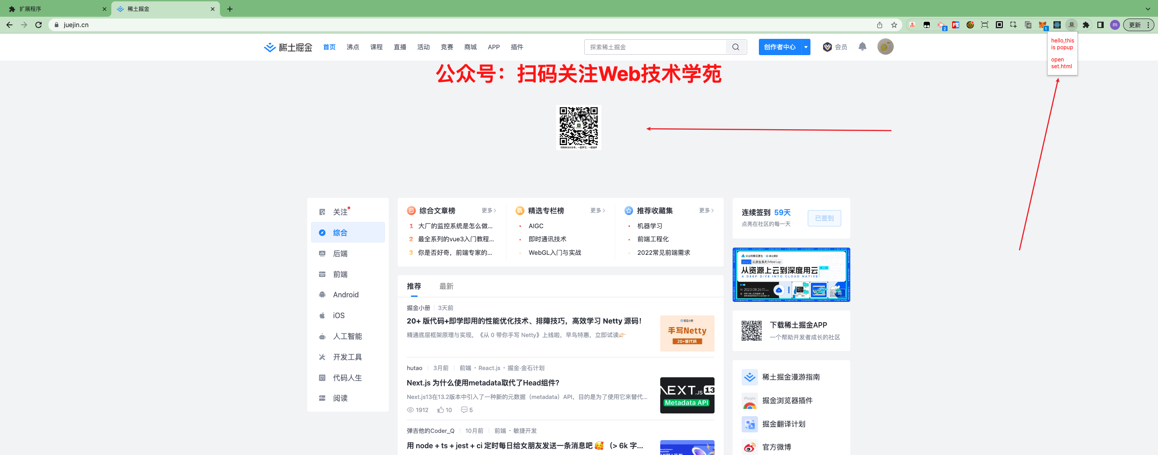Switch to the 最新 tab

446,286
